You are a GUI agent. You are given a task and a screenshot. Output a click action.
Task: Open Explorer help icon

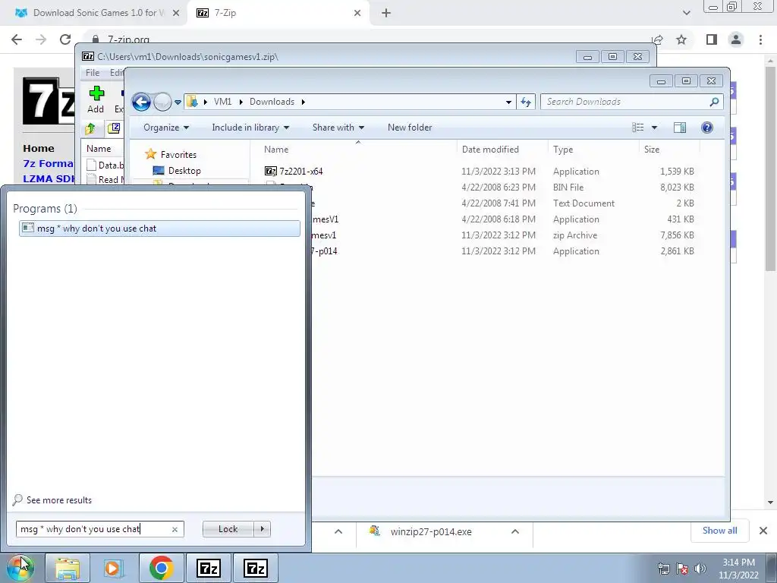coord(707,128)
